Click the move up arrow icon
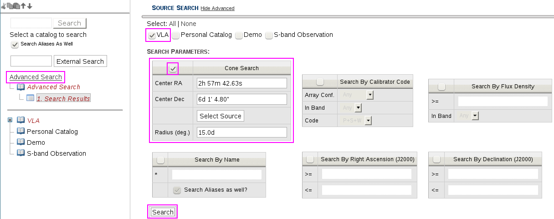This screenshot has height=219, width=554. pos(23,6)
